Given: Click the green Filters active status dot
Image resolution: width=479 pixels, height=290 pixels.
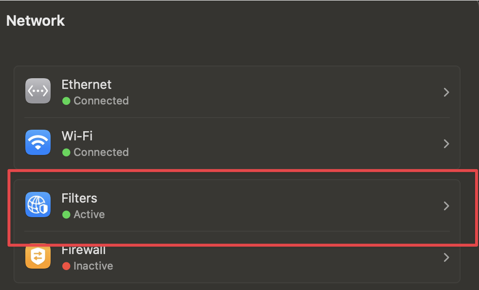Looking at the screenshot, I should pos(66,215).
